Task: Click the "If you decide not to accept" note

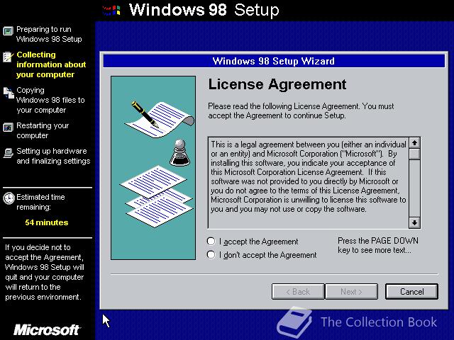Action: click(x=44, y=272)
